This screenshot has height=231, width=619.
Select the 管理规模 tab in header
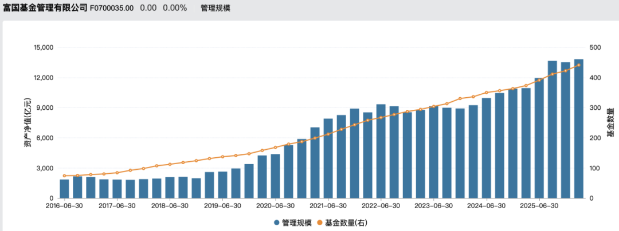[216, 8]
